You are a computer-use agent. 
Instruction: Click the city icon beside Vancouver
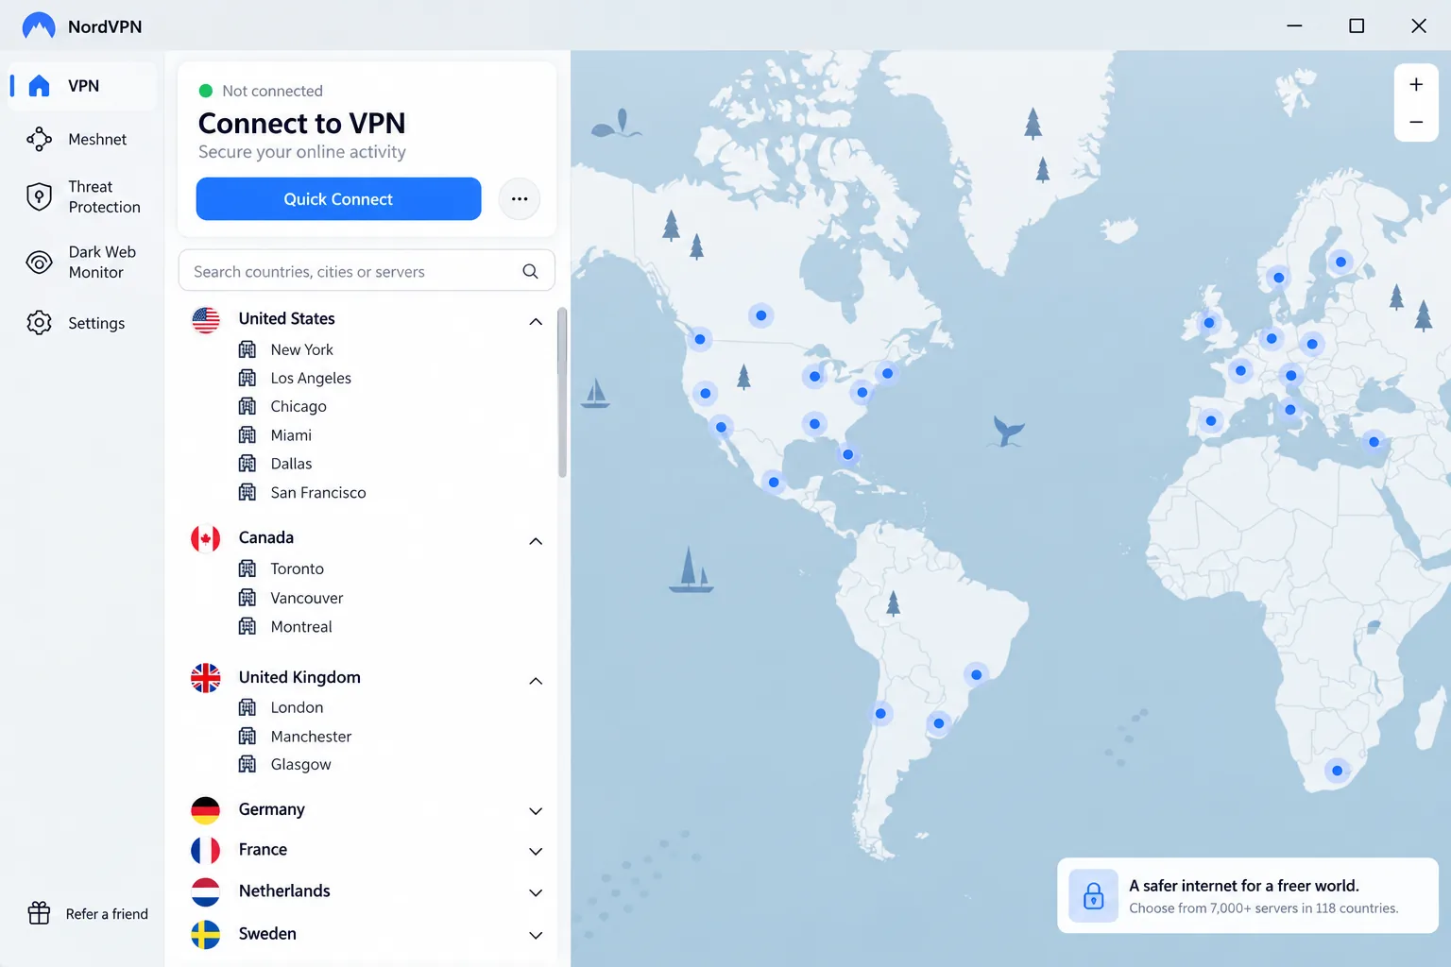248,598
